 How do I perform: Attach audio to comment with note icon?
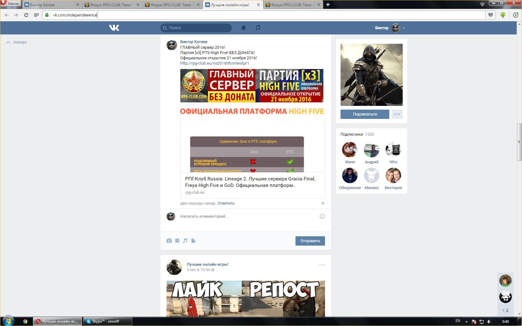click(x=185, y=241)
